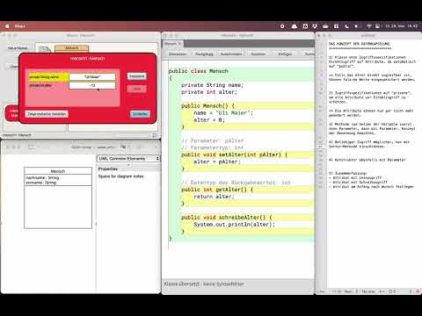Click the Rückgängig button in the editor toolbar
The height and width of the screenshot is (316, 422).
coord(204,54)
